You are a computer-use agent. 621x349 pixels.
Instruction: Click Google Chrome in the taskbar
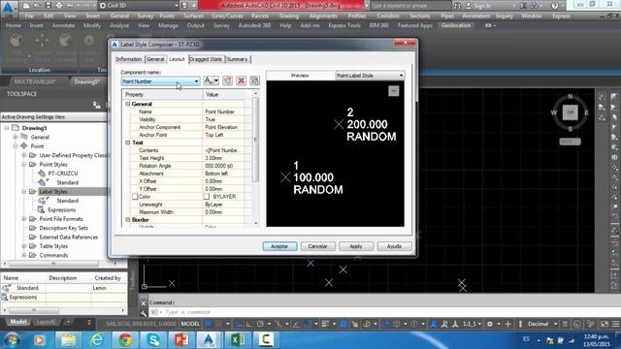click(125, 339)
